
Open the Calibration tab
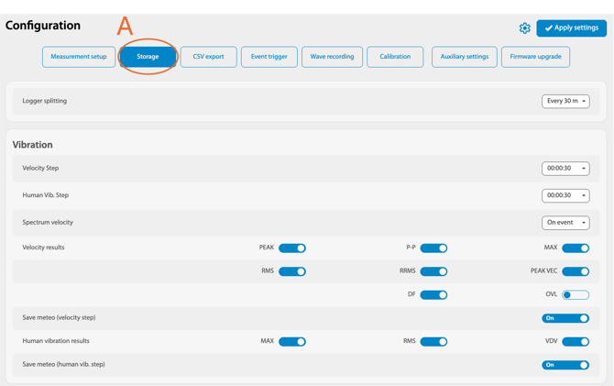point(395,57)
